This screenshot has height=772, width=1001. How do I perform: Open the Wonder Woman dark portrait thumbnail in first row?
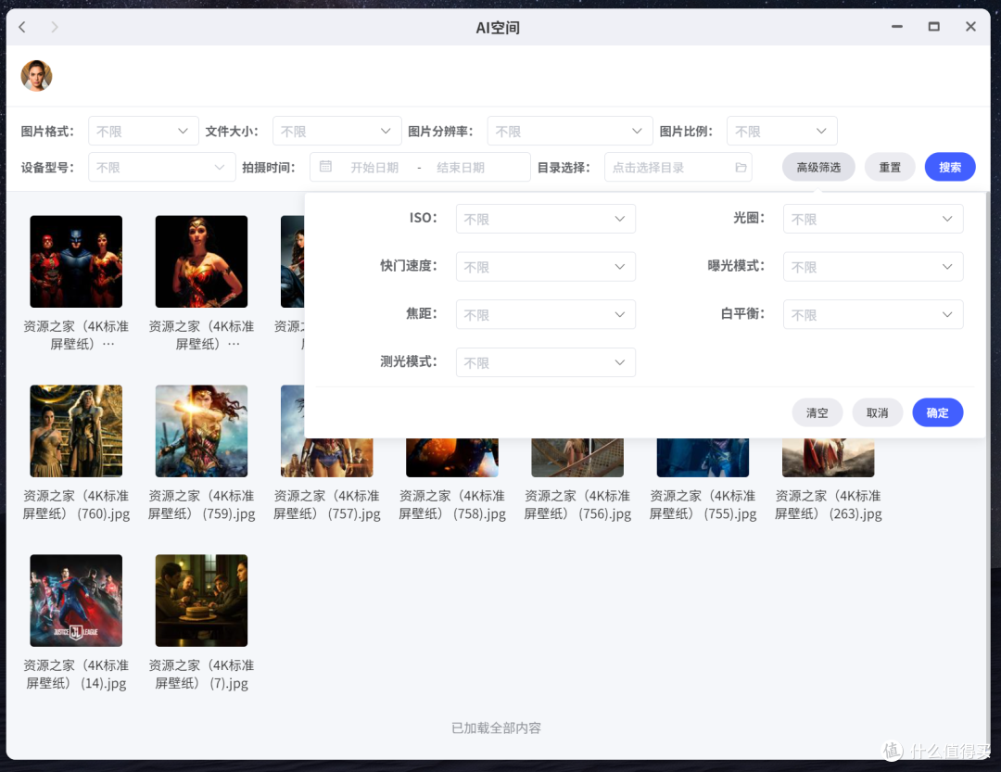coord(201,261)
